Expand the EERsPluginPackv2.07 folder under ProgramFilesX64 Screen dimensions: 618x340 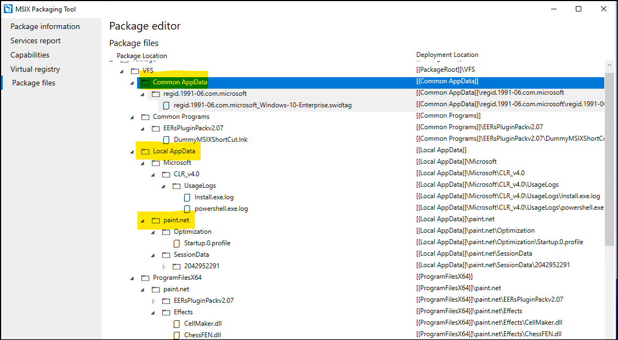point(153,301)
